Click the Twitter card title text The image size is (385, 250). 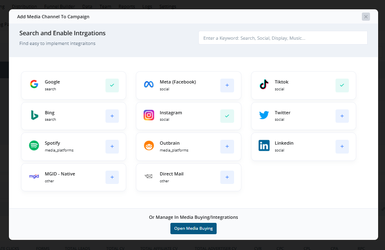pyautogui.click(x=283, y=113)
